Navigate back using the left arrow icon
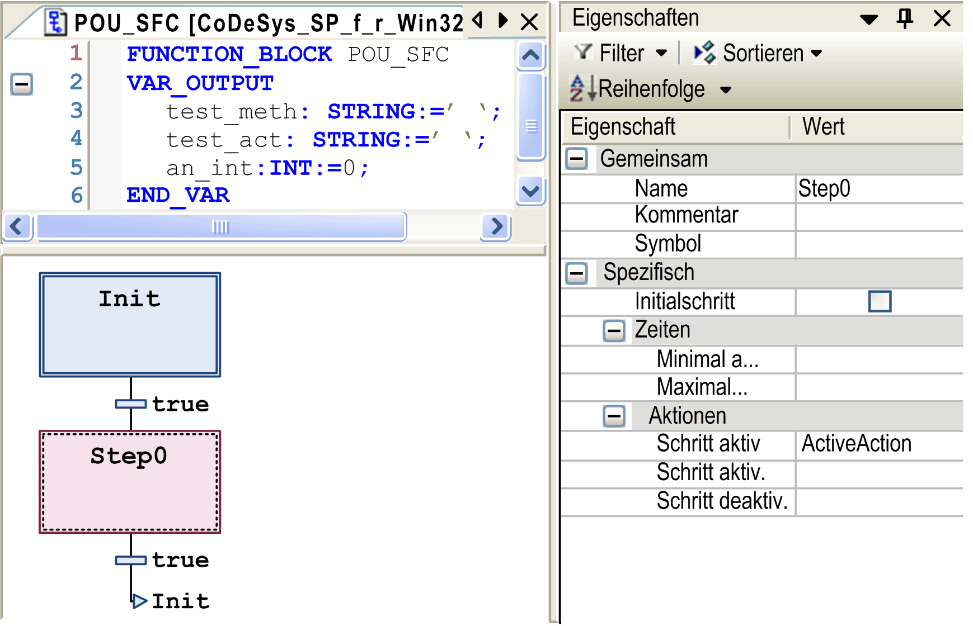The image size is (973, 626). (x=476, y=20)
